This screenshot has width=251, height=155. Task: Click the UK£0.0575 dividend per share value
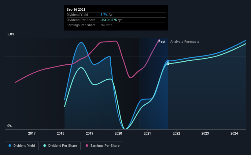[109, 20]
